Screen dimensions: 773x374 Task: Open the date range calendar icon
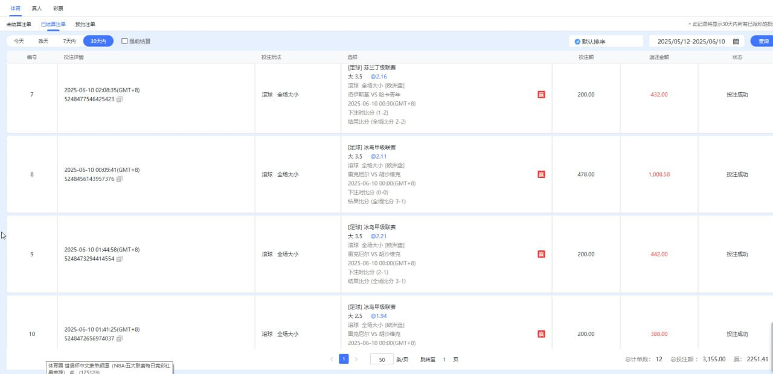tap(736, 42)
